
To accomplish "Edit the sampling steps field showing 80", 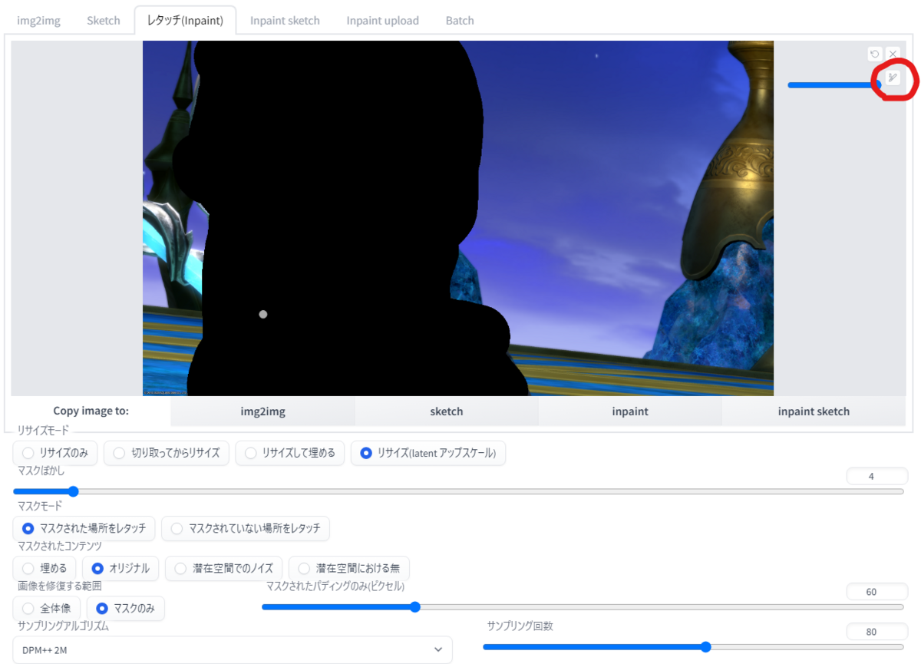I will pos(877,633).
